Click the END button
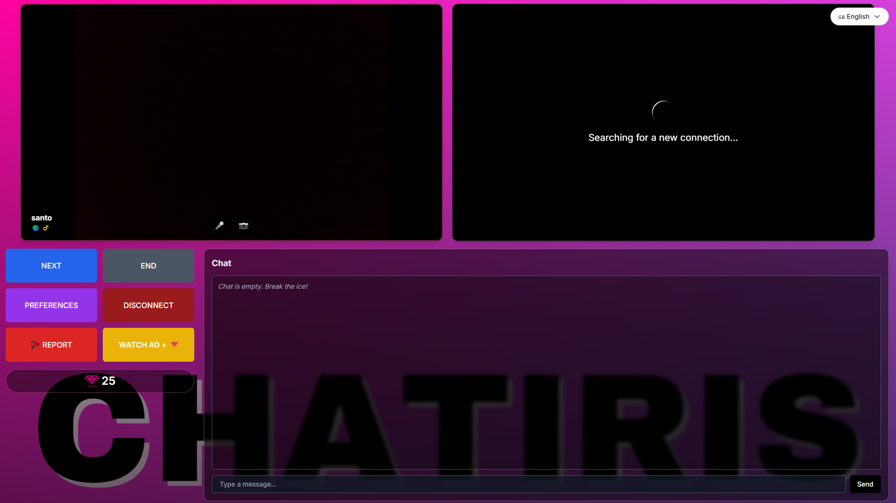Image resolution: width=896 pixels, height=503 pixels. (x=149, y=266)
